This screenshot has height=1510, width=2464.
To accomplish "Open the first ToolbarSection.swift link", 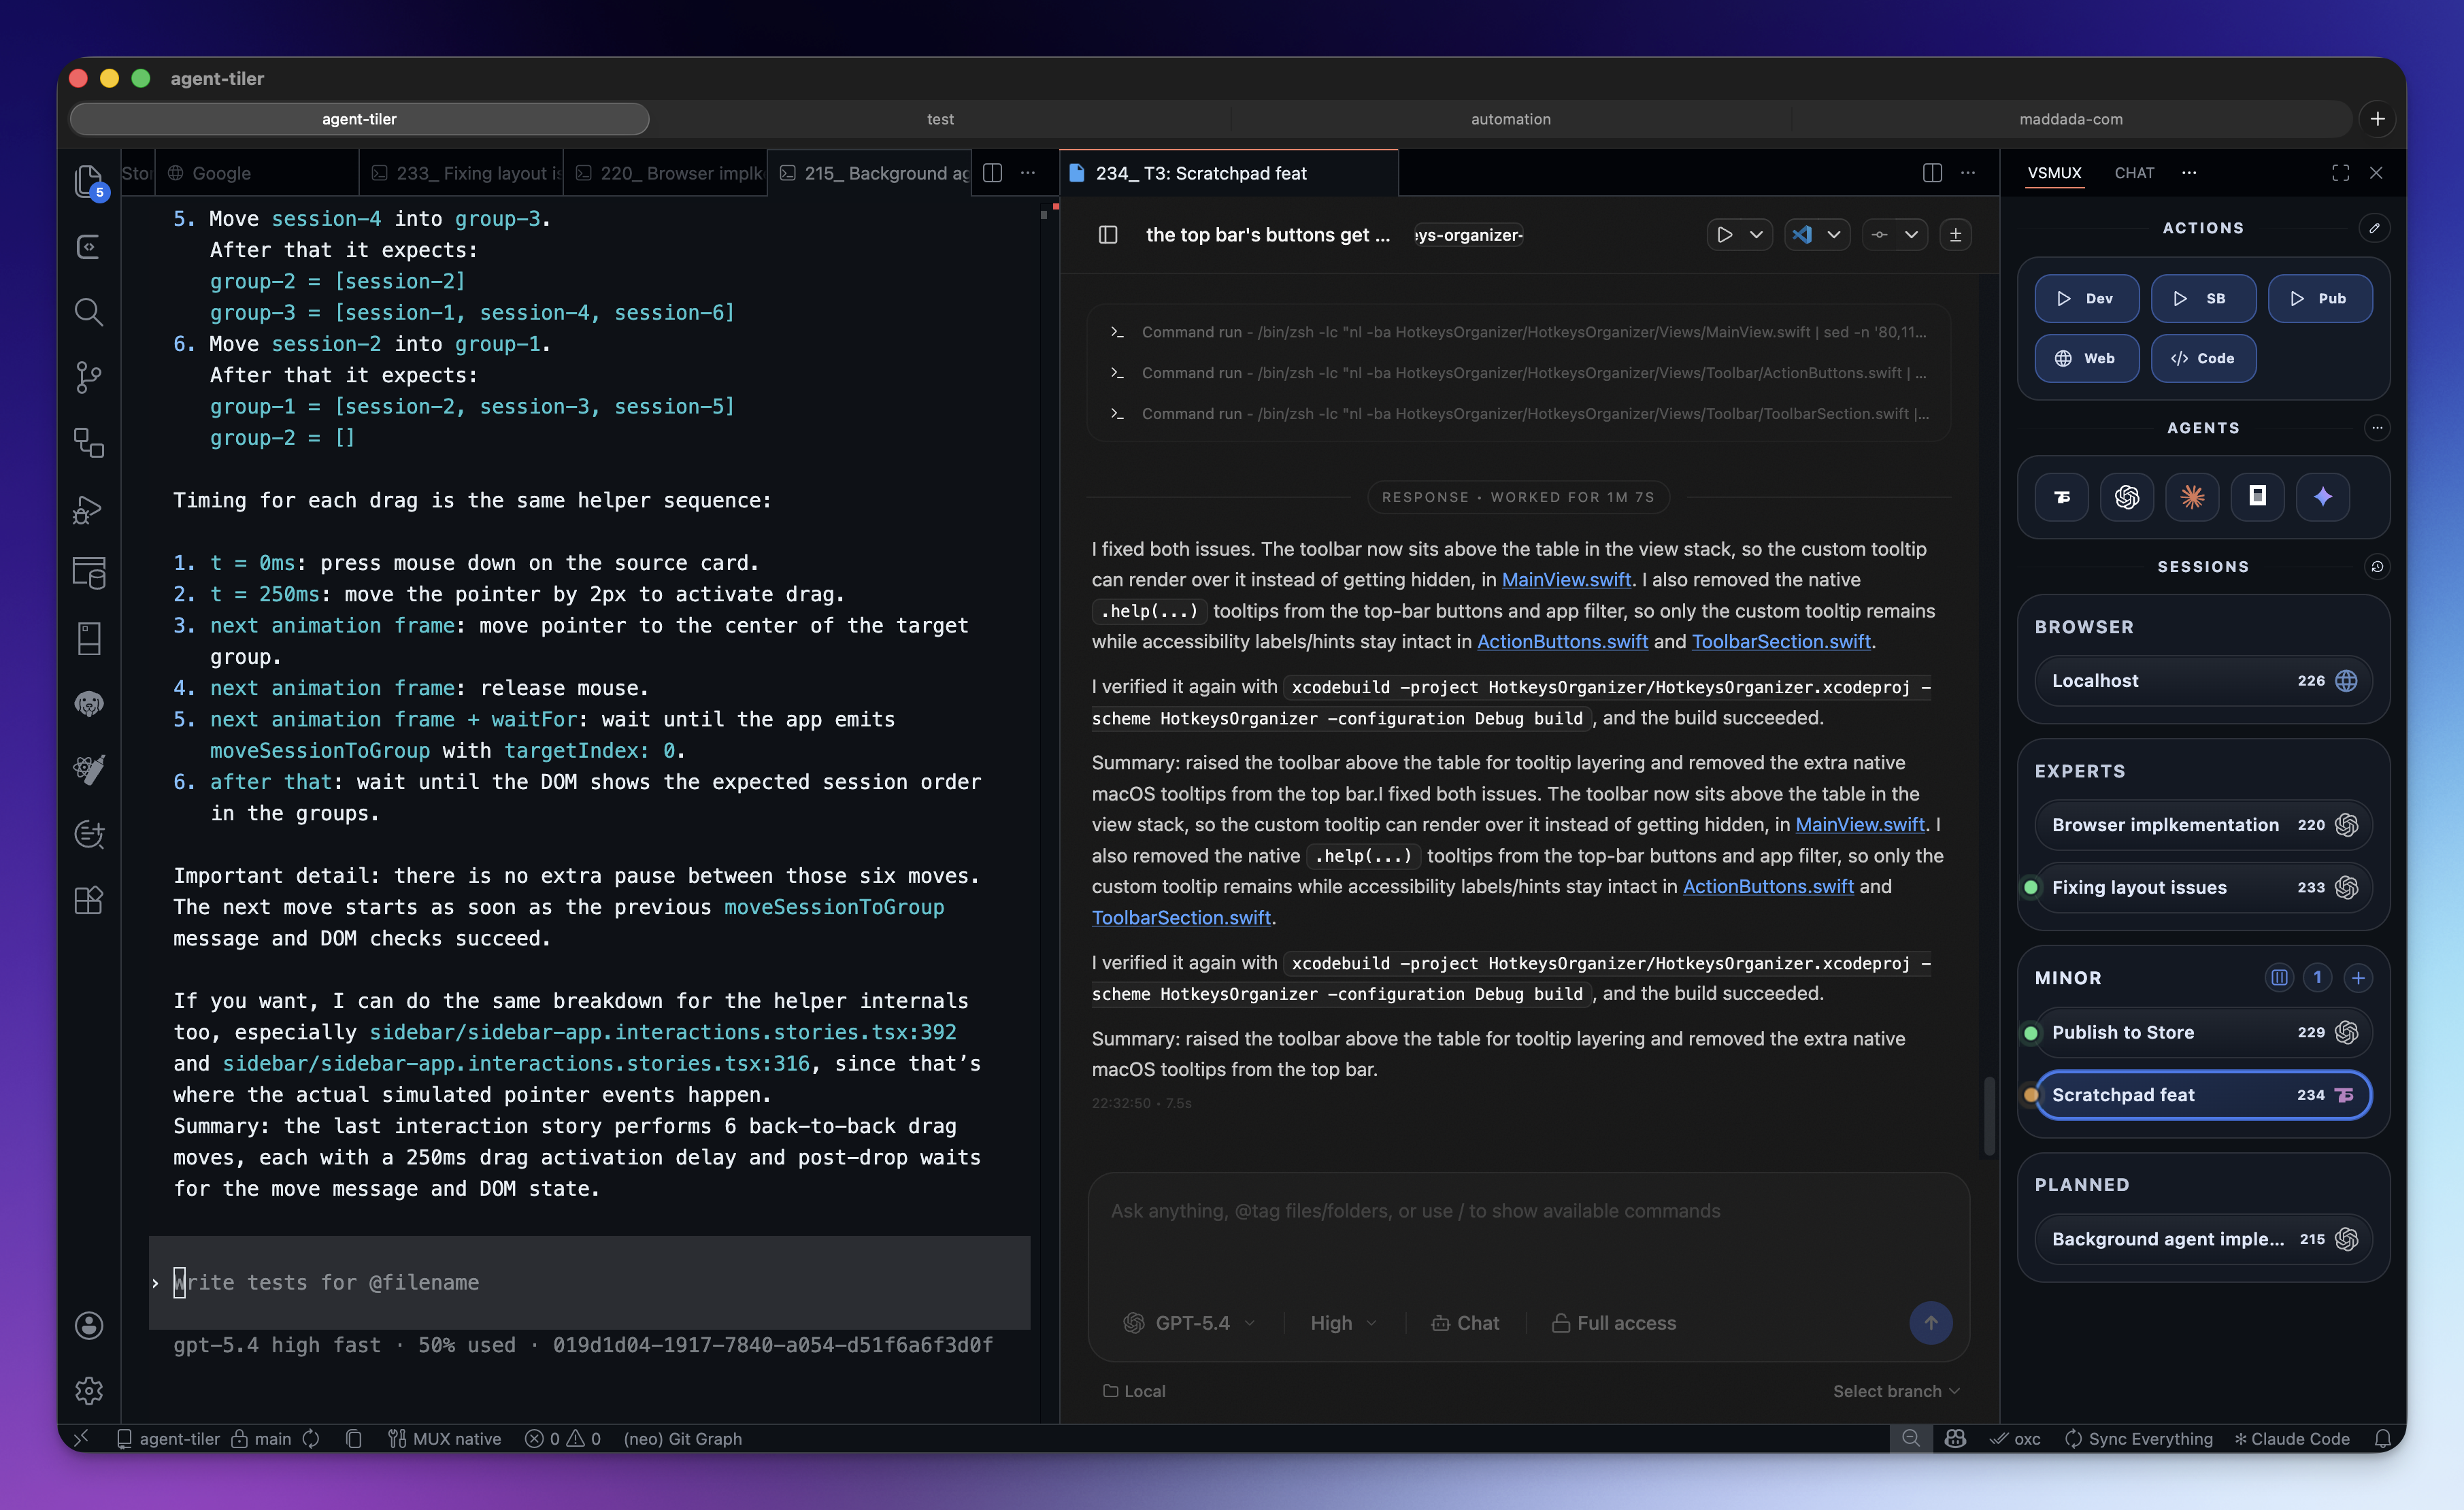I will [1781, 642].
